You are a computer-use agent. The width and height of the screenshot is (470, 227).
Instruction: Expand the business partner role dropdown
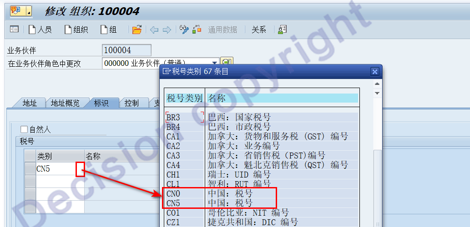pyautogui.click(x=214, y=63)
